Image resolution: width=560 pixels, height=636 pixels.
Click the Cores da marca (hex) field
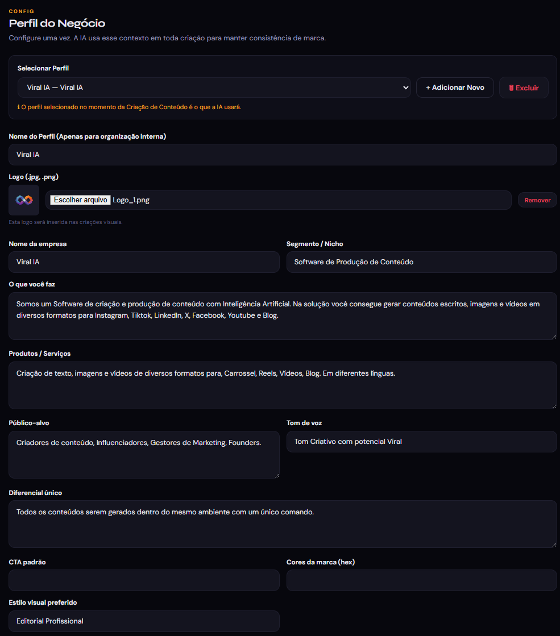tap(421, 580)
